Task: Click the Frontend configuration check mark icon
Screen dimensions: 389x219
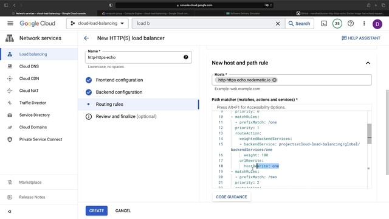Action: click(x=89, y=80)
